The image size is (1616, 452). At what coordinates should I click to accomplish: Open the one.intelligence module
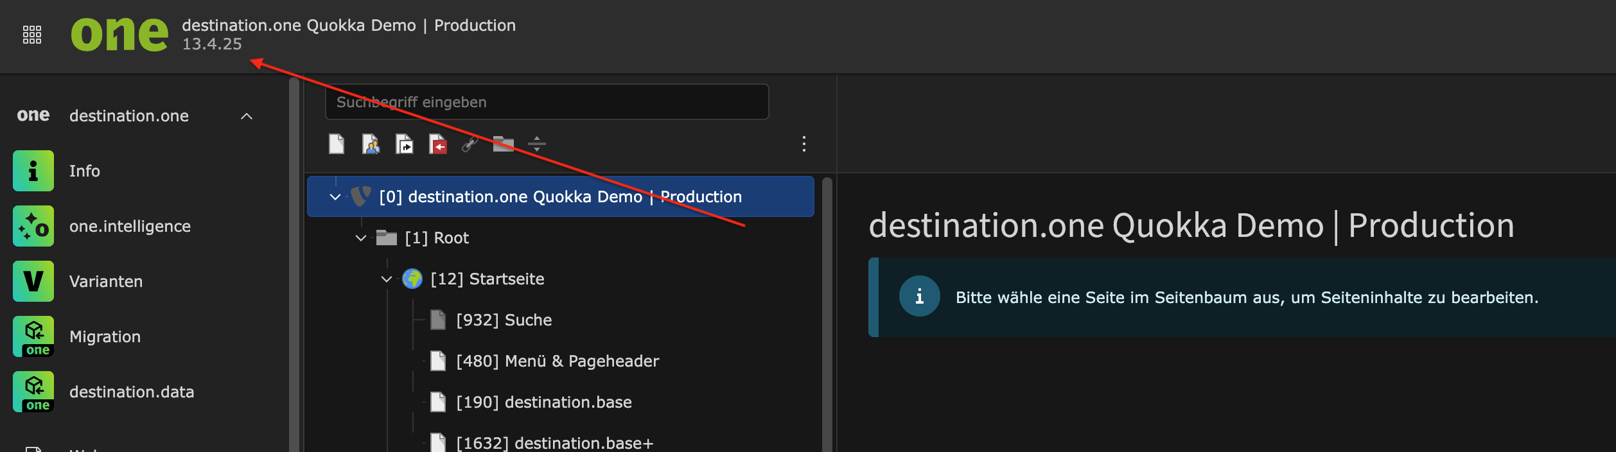click(x=130, y=226)
